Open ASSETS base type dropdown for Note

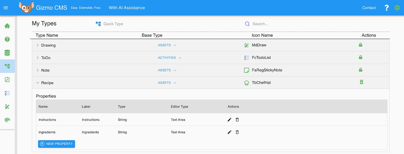(167, 70)
